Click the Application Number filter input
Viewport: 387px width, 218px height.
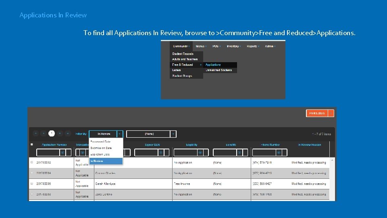[x=48, y=153]
